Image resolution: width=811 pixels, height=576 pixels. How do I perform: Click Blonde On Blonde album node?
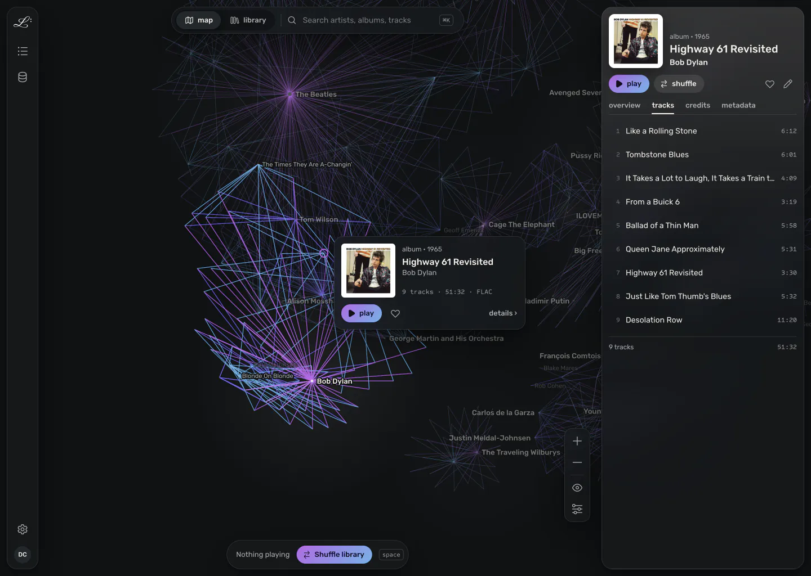click(x=268, y=376)
